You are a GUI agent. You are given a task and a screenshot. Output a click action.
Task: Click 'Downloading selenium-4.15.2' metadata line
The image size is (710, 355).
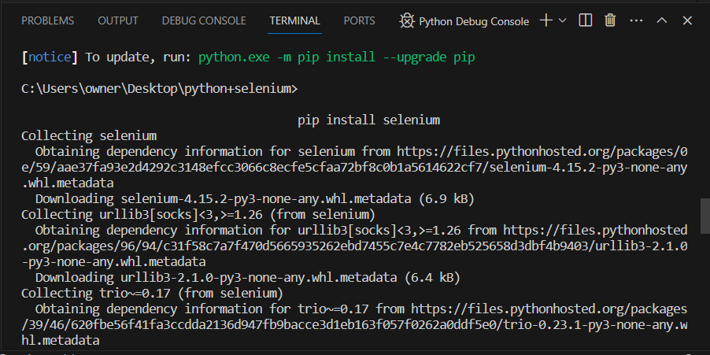(254, 199)
